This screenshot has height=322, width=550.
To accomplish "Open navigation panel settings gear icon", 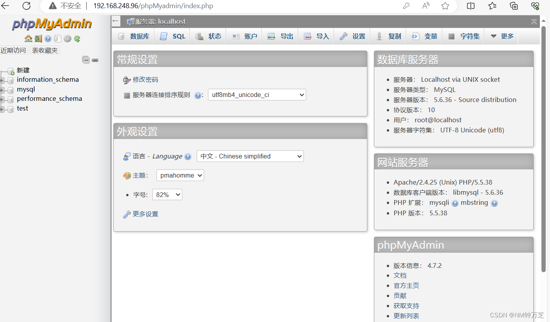I will (67, 39).
